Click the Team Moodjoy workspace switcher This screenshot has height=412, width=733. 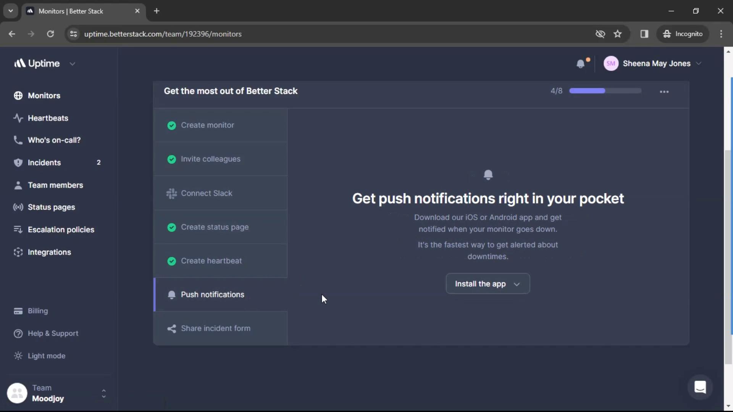pyautogui.click(x=57, y=393)
